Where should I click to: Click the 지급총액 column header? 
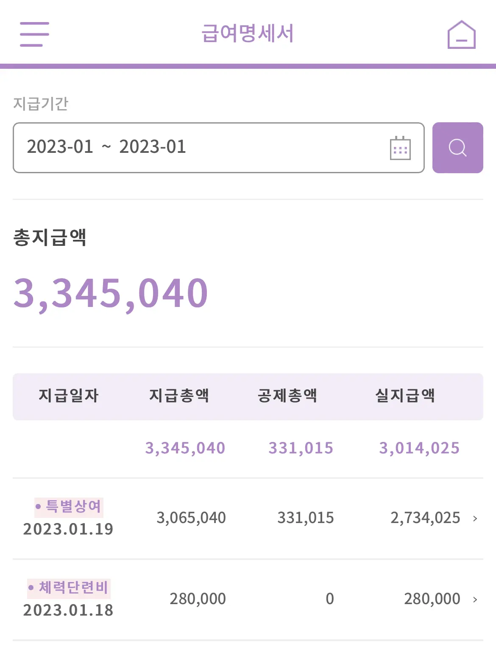[x=179, y=396]
